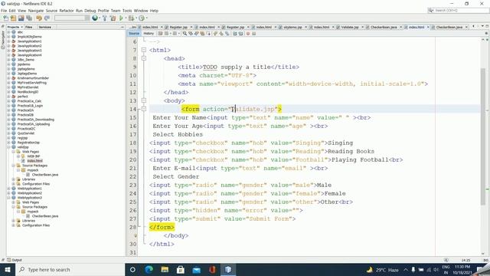Click the New Project toolbar icon
The image size is (490, 276).
click(x=13, y=18)
